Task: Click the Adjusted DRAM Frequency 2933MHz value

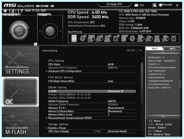Action: click(113, 105)
